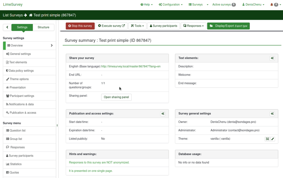Click home icon in survey breadcrumb
This screenshot has height=178, width=283.
click(31, 15)
